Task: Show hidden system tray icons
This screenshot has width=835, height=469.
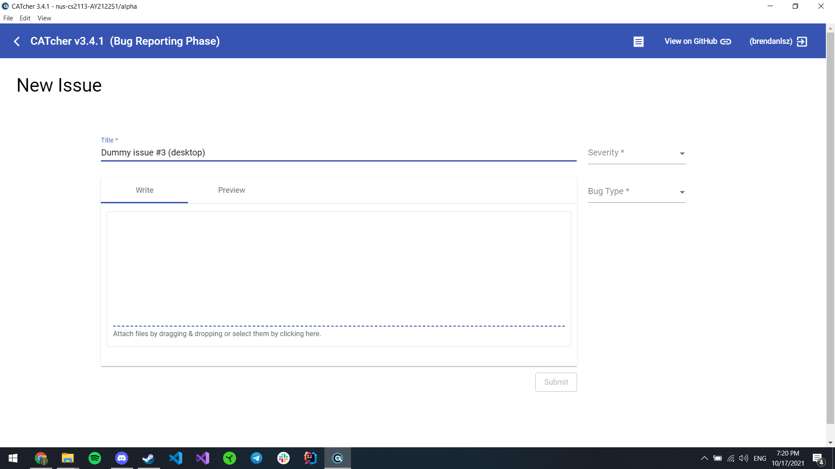Action: [x=704, y=458]
